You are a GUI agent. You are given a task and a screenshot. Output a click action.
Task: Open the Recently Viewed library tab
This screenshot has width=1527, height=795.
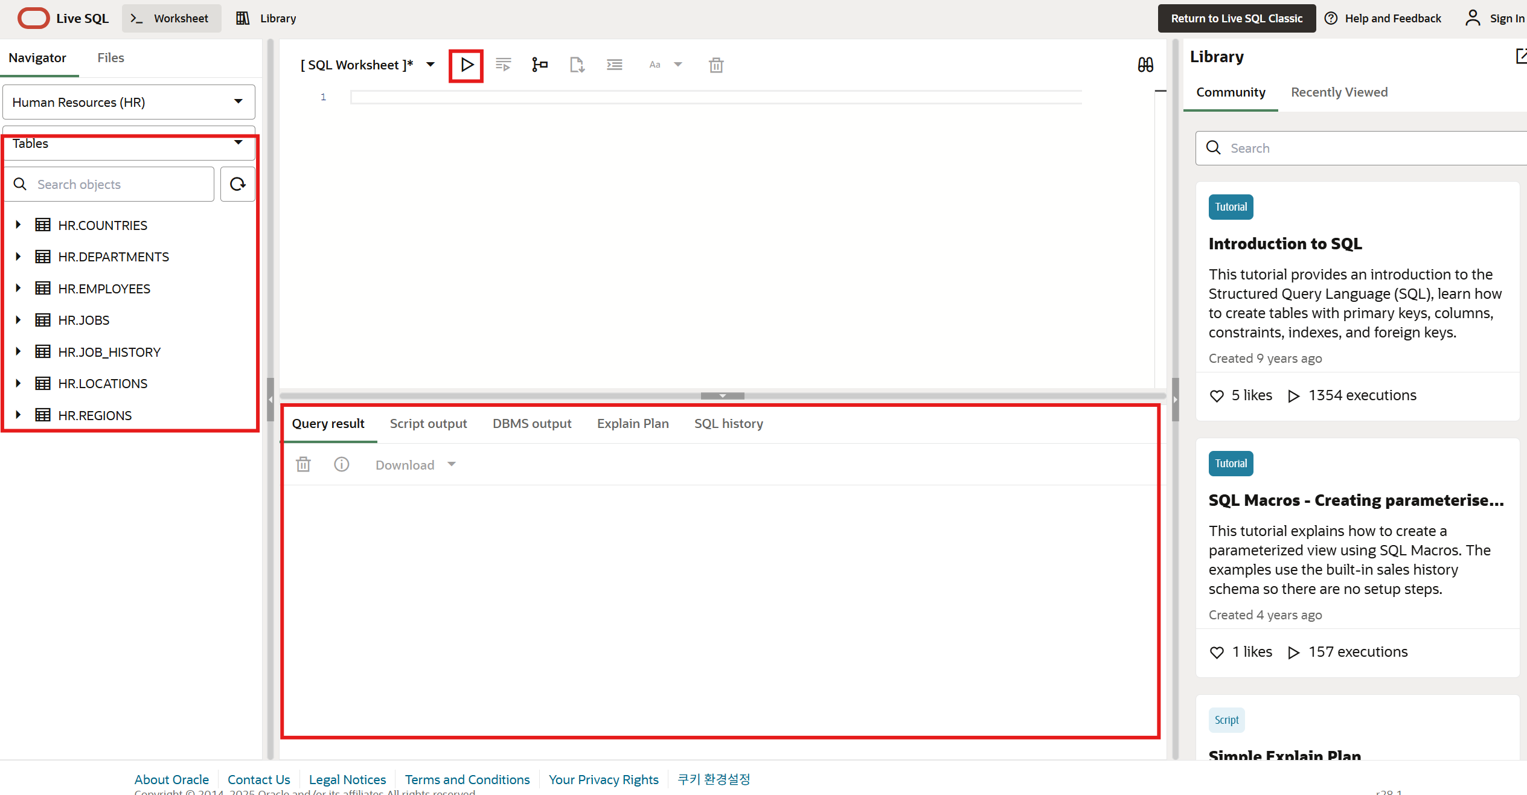(x=1339, y=92)
